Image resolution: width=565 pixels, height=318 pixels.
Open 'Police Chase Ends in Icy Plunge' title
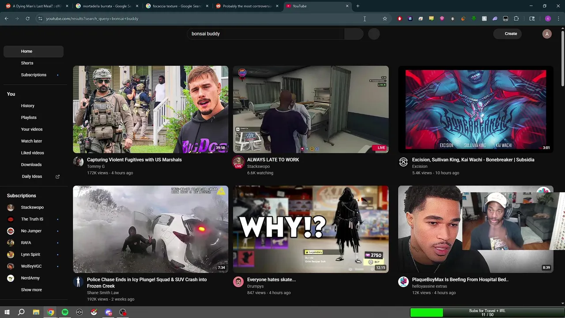(147, 283)
